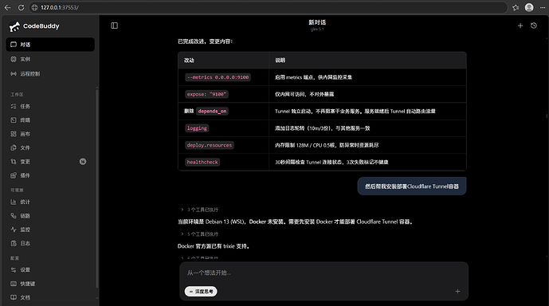Click the 文档 docs book icon
The width and height of the screenshot is (549, 306).
14,297
